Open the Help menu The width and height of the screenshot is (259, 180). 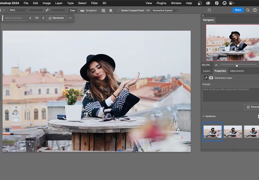tap(189, 3)
